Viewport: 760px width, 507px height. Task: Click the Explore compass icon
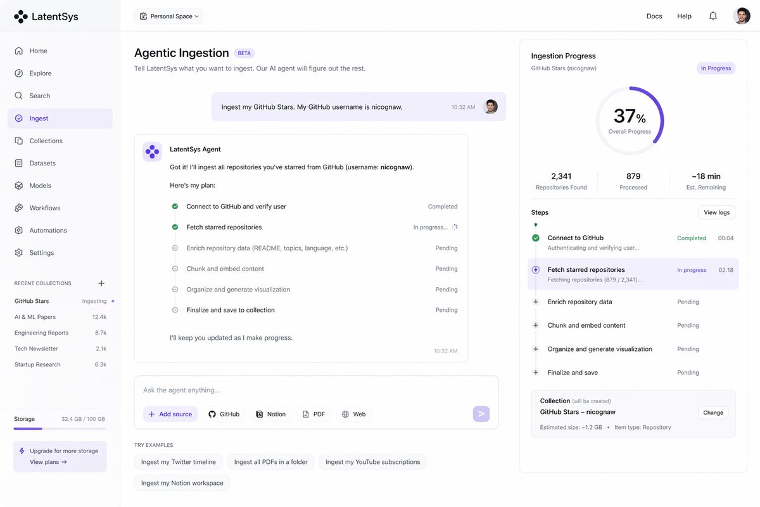coord(19,74)
